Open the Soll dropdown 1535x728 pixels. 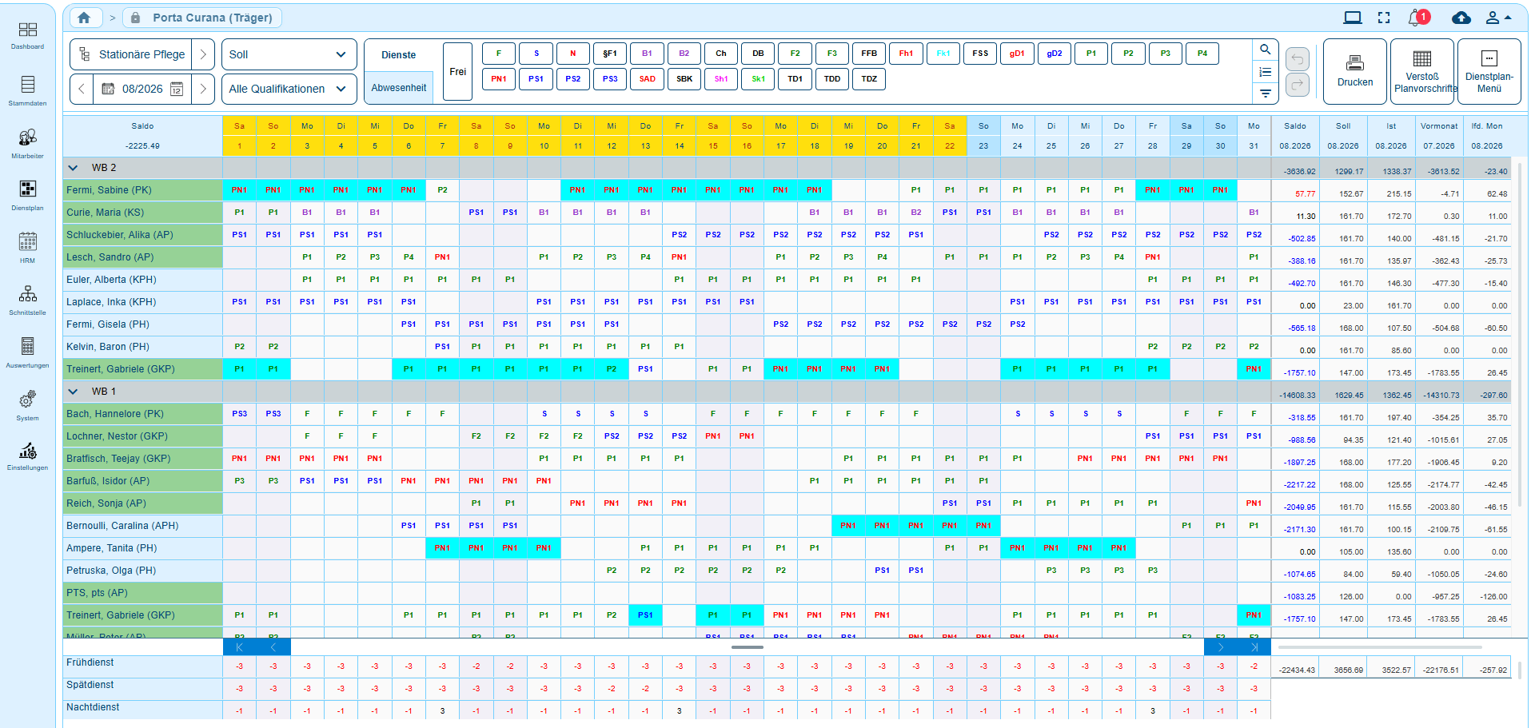(289, 54)
